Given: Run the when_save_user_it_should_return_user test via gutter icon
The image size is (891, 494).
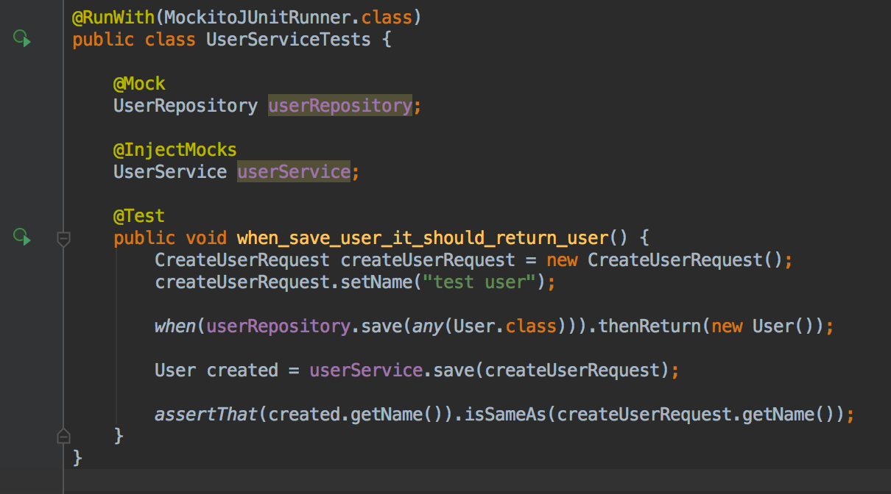Looking at the screenshot, I should (x=22, y=237).
